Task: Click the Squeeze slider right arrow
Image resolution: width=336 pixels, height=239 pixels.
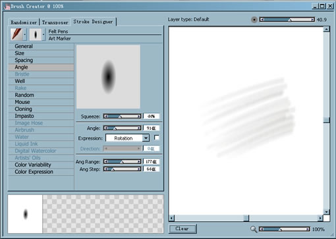Action: pos(139,117)
